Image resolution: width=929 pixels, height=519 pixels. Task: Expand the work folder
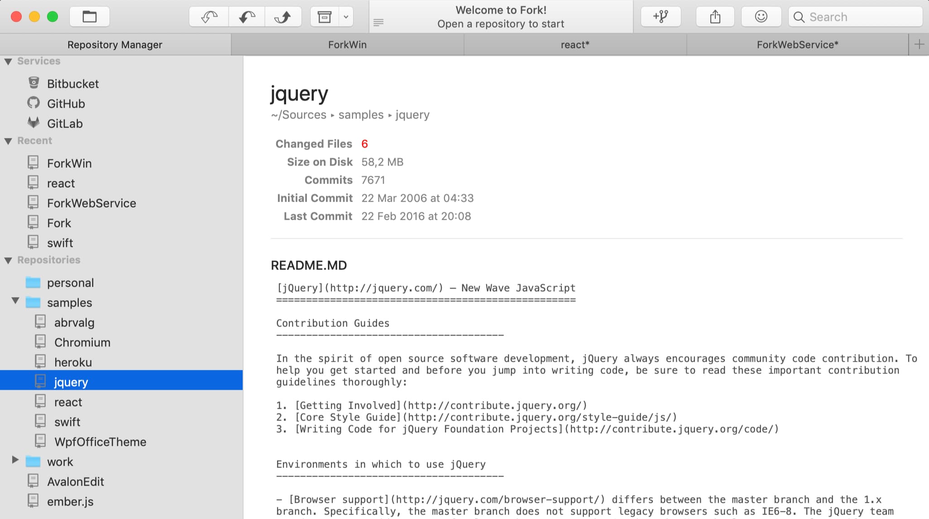(x=15, y=460)
